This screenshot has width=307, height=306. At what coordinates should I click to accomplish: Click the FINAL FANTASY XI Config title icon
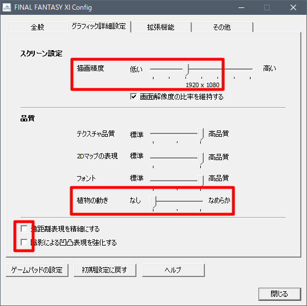pos(7,7)
